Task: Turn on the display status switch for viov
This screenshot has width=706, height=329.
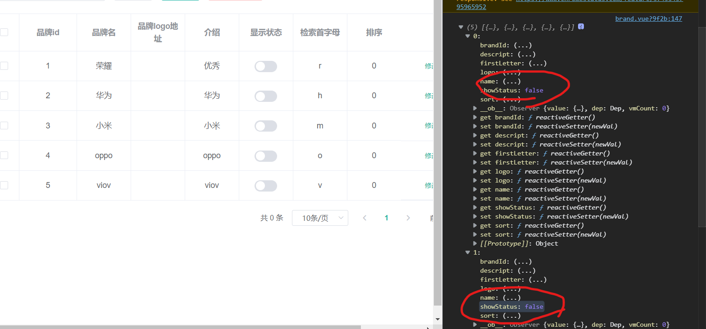Action: tap(266, 186)
